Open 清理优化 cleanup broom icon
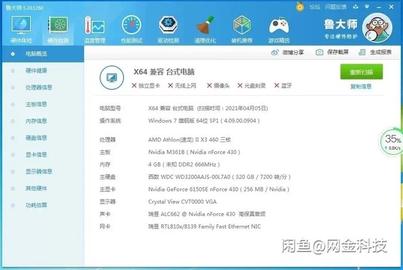This screenshot has width=403, height=270. [205, 29]
